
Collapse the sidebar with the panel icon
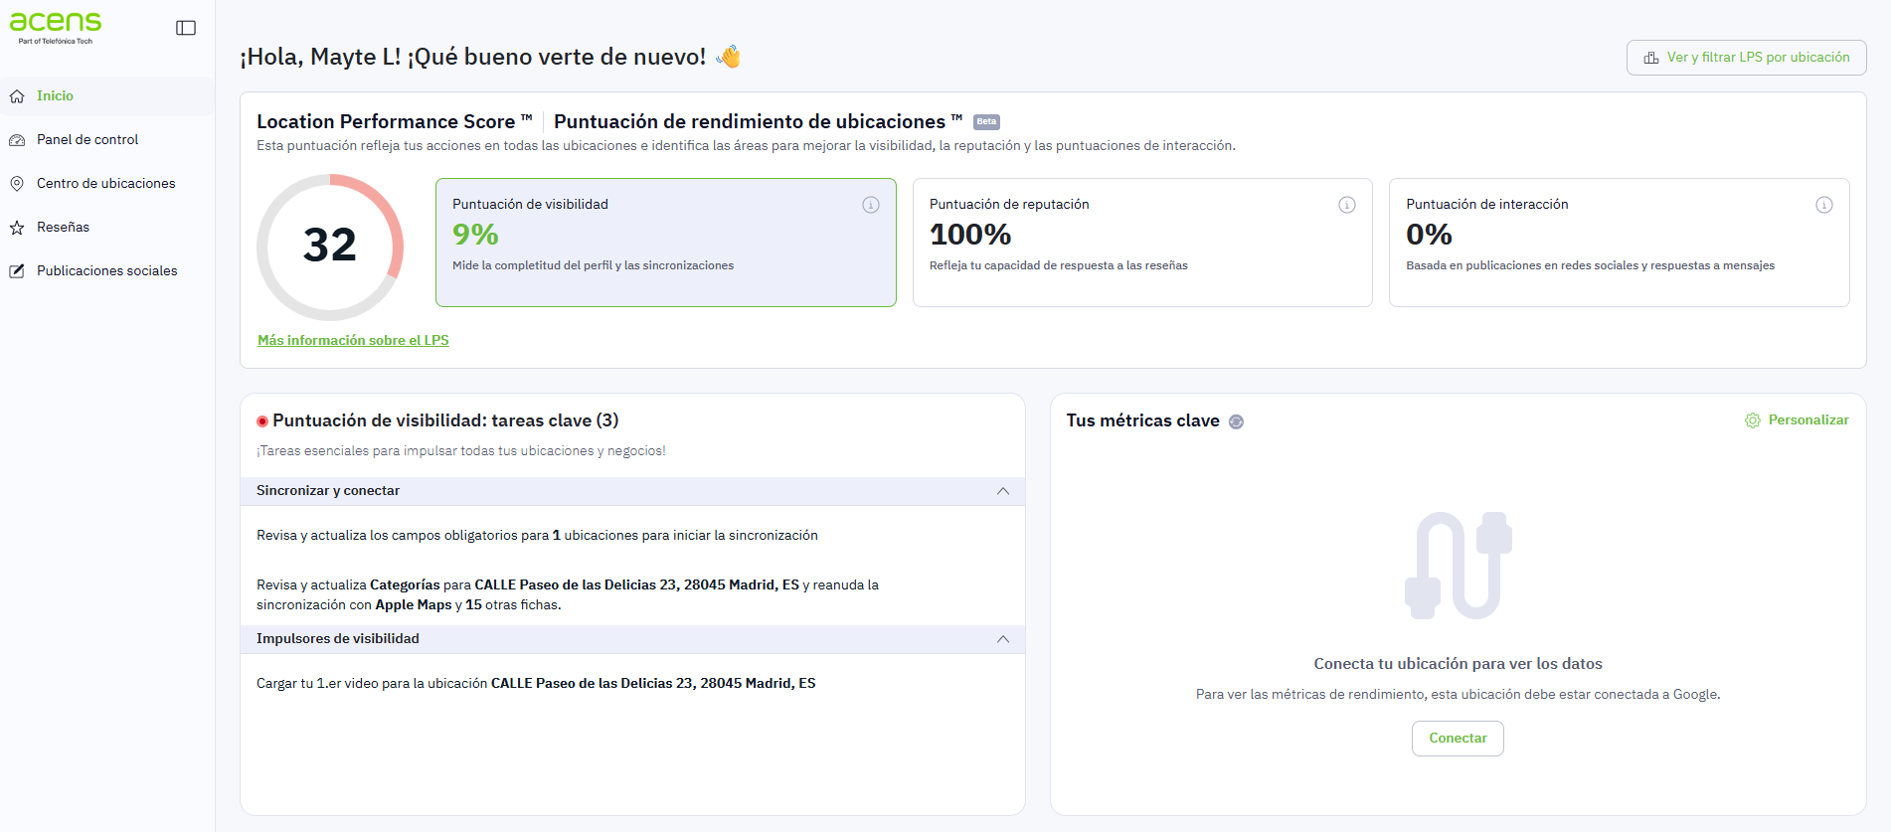click(x=186, y=28)
